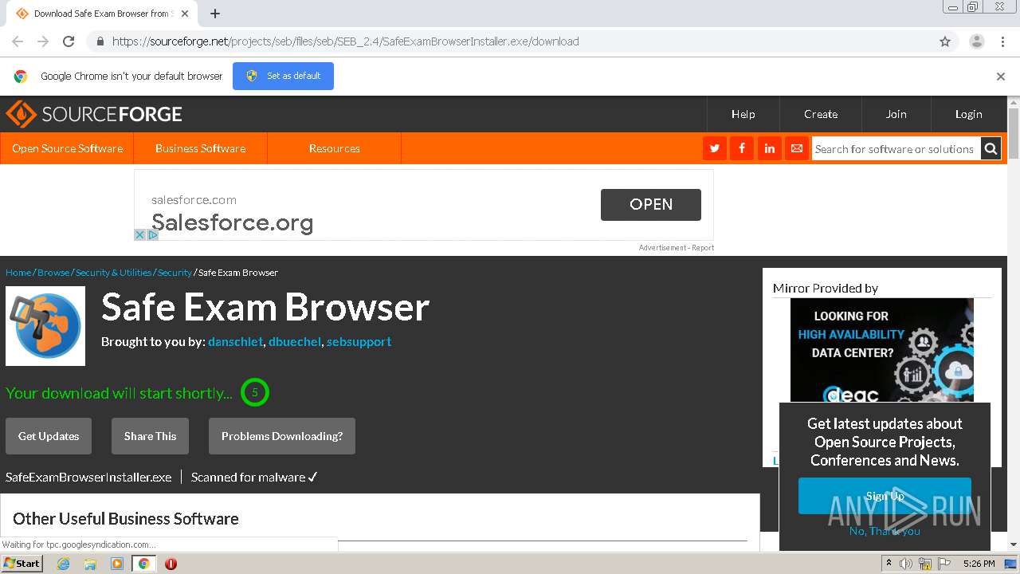Click the Safe Exam Browser project icon

[45, 326]
